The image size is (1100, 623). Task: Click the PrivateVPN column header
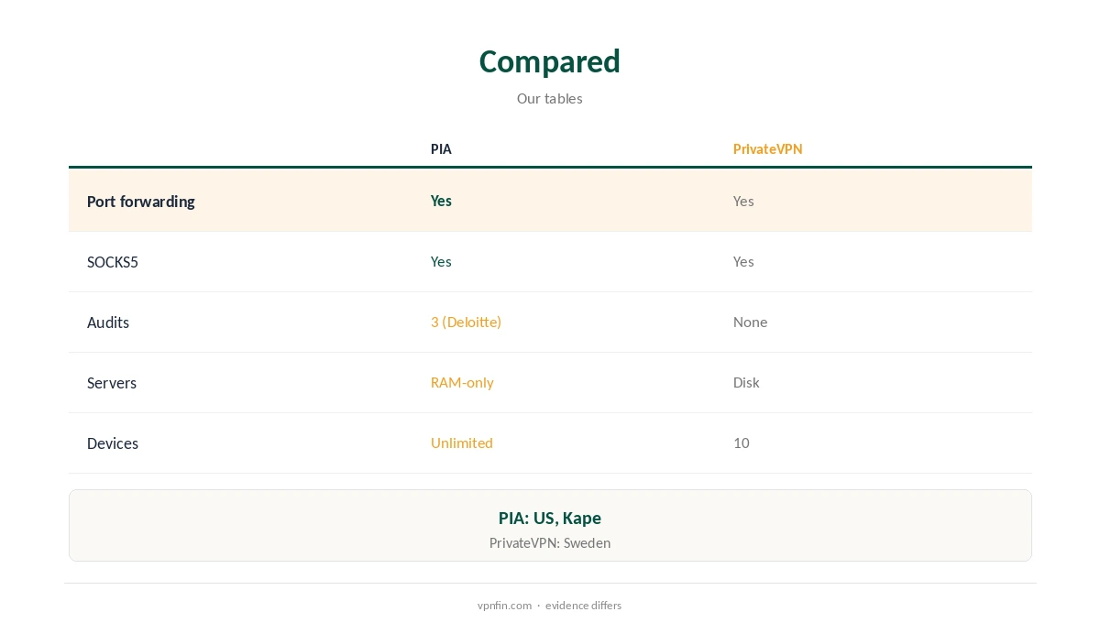click(767, 148)
